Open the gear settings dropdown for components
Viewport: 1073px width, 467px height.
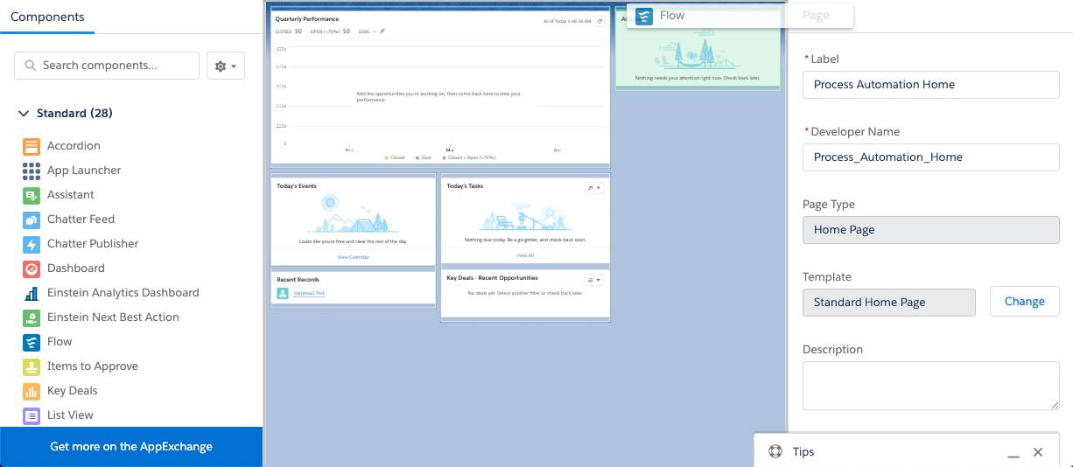[x=226, y=66]
